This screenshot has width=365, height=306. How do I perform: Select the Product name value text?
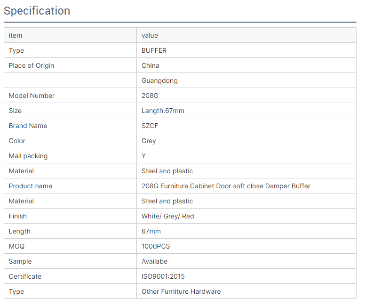(x=226, y=186)
